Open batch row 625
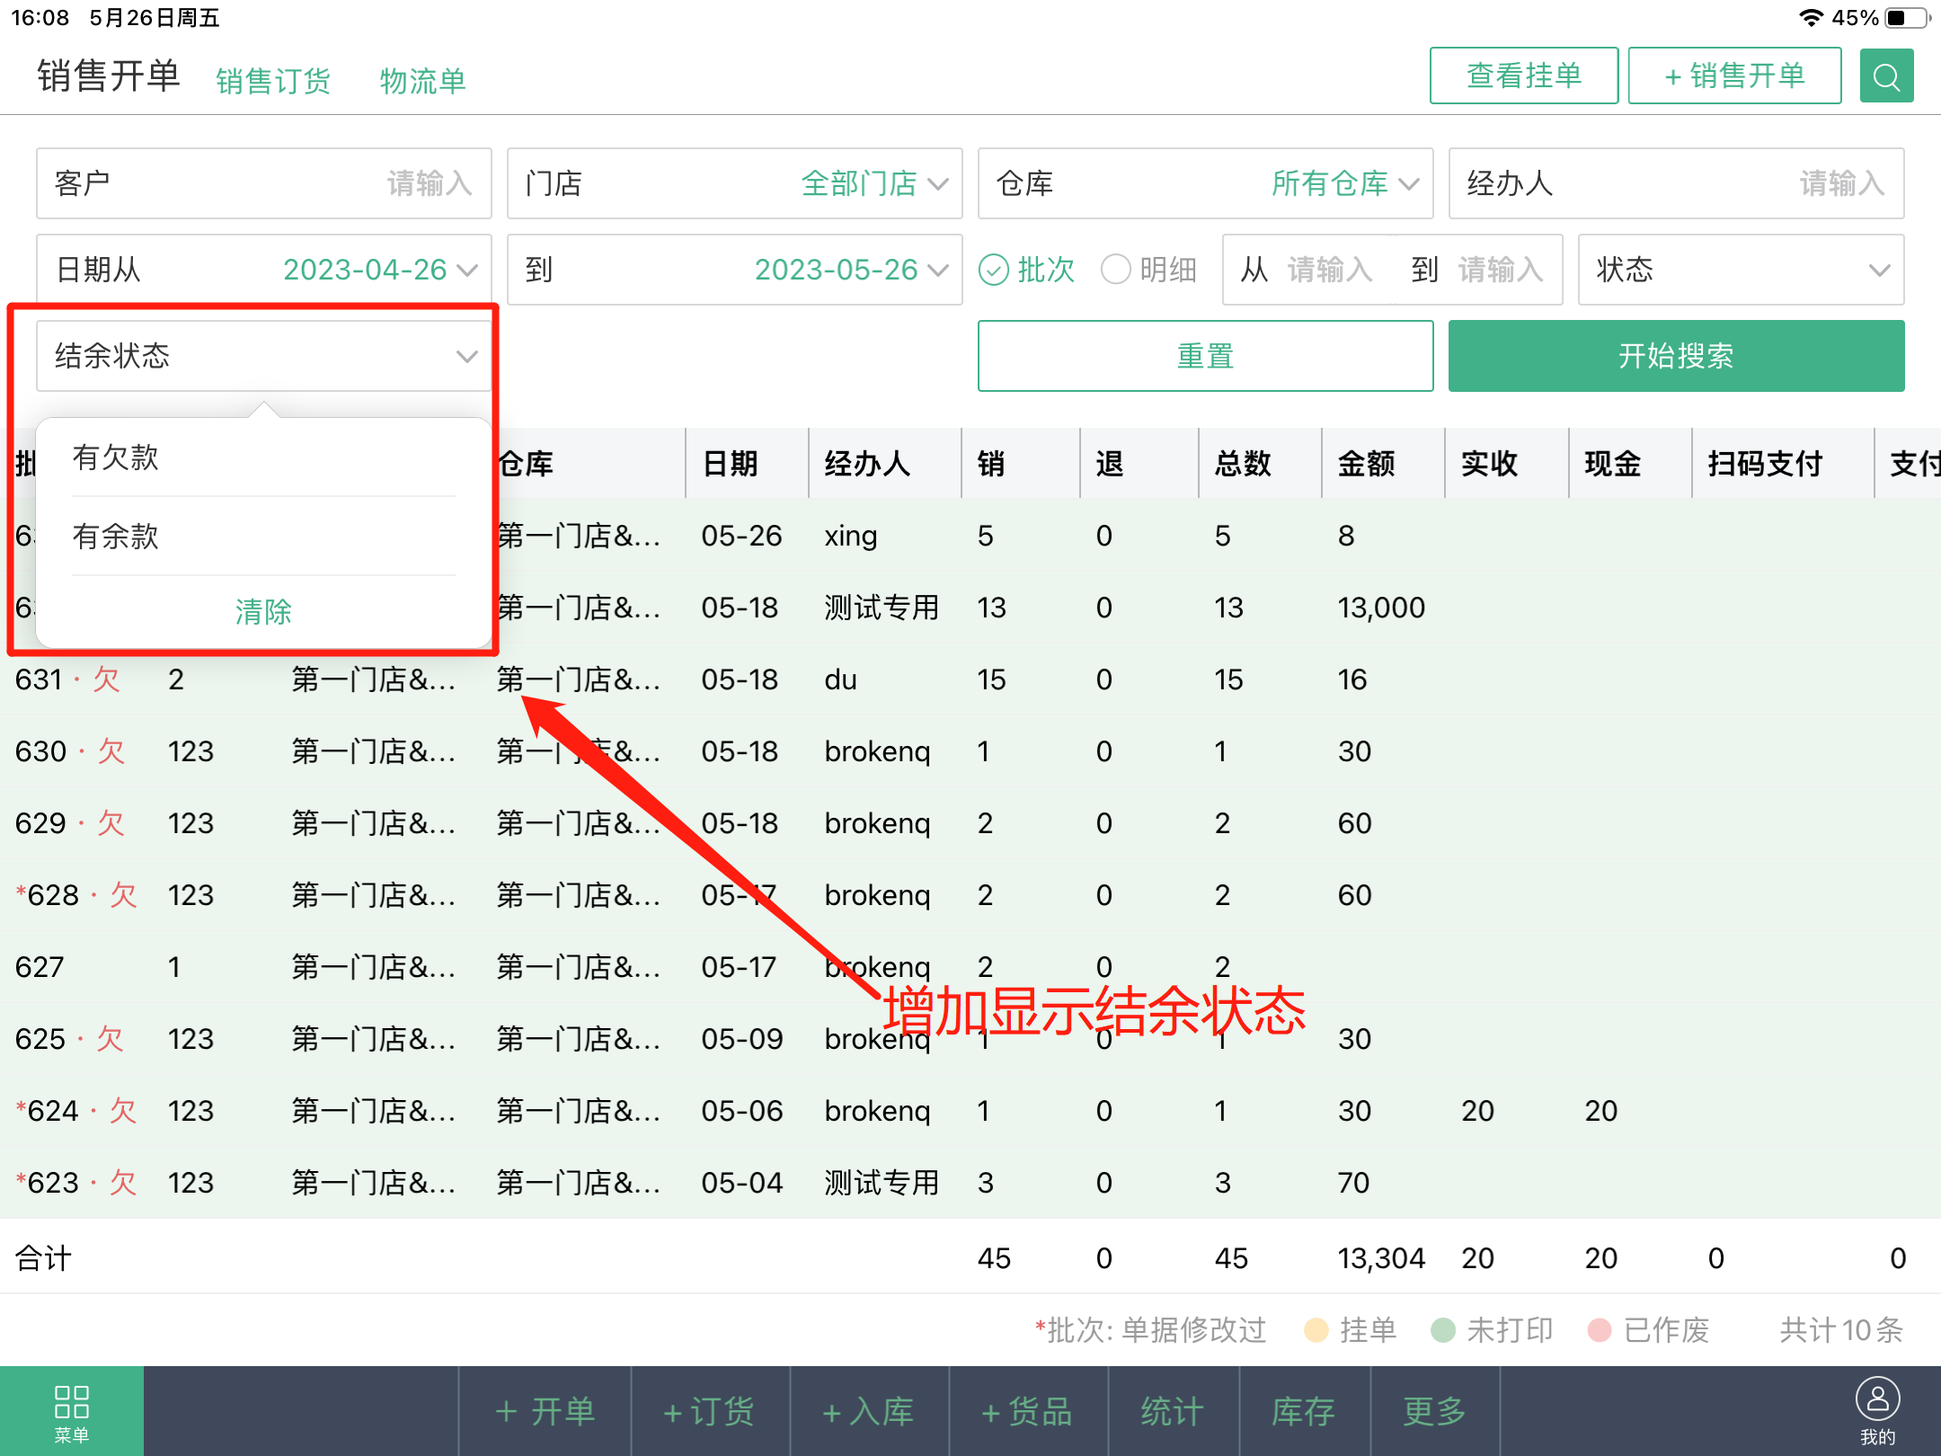 970,1039
